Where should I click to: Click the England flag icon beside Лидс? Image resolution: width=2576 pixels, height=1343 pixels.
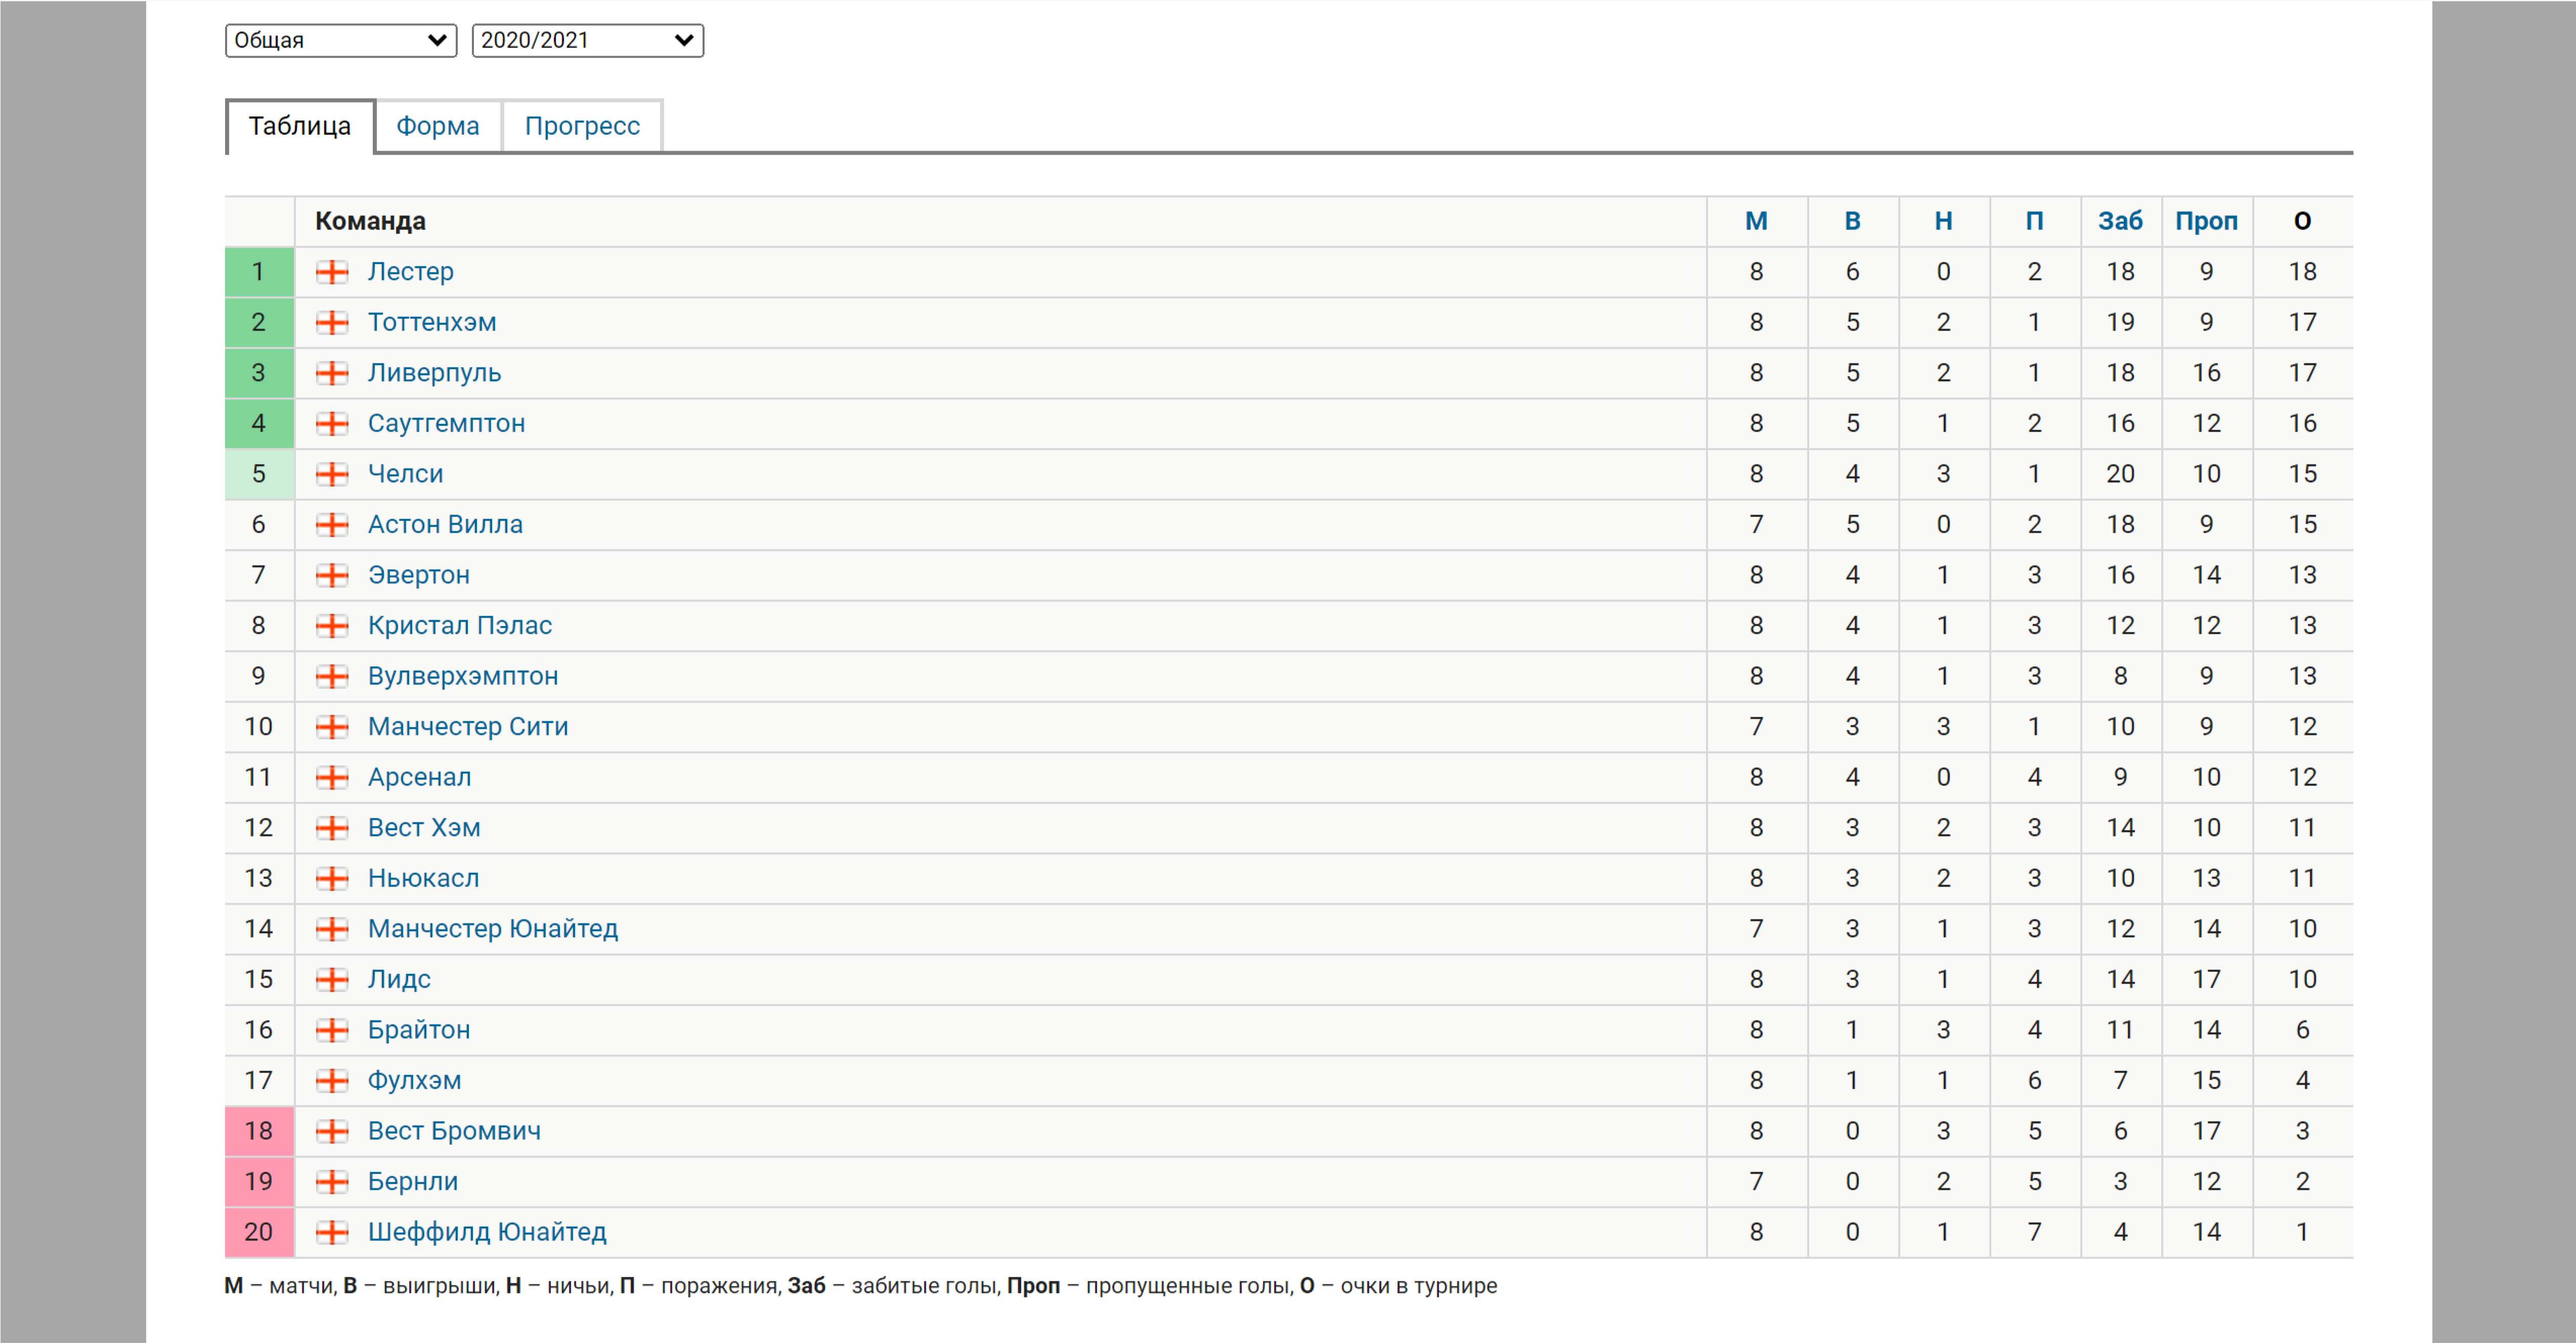click(x=332, y=979)
